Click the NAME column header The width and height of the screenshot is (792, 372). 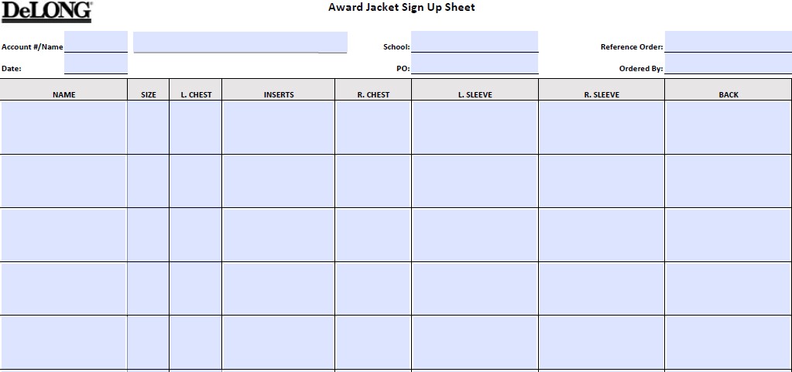(x=64, y=94)
